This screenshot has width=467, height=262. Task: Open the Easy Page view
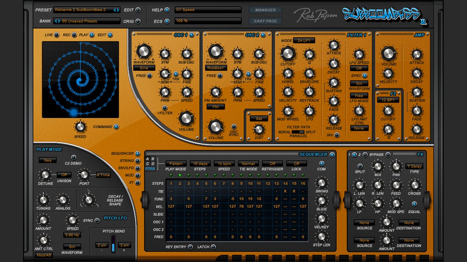265,21
